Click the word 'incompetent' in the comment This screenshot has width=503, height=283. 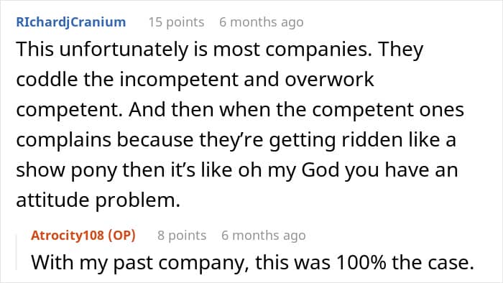click(x=179, y=80)
